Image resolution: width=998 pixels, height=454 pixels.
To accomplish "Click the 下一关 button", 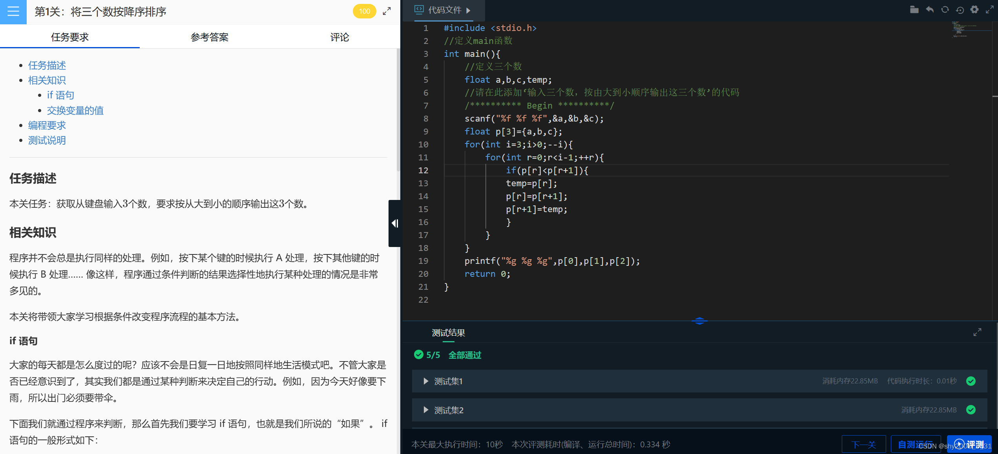I will (863, 445).
